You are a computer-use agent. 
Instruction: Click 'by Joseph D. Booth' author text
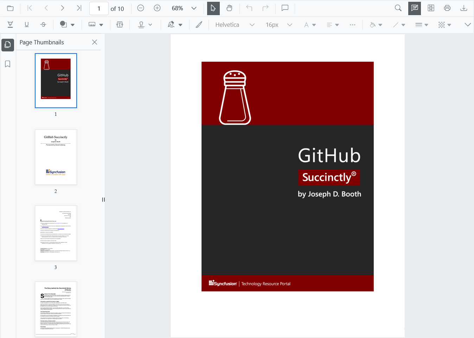coord(329,194)
